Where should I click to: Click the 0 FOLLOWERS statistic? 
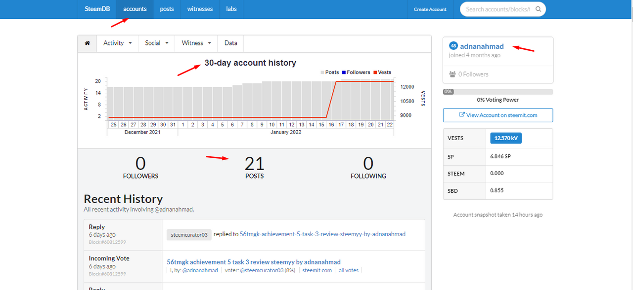tap(140, 167)
